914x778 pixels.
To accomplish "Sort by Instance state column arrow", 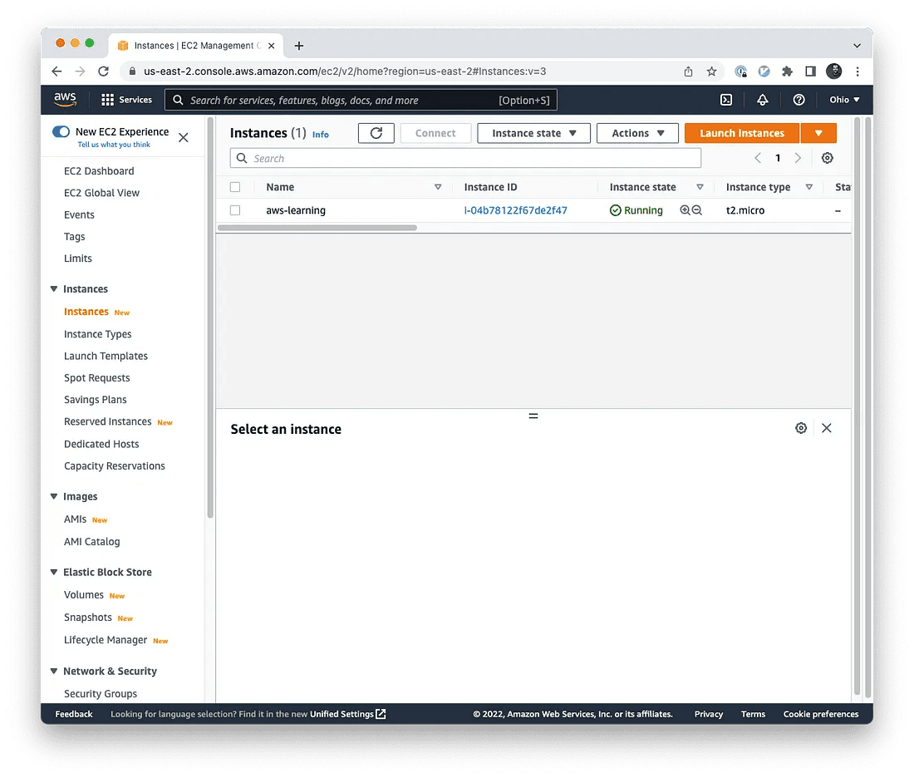I will pyautogui.click(x=700, y=187).
